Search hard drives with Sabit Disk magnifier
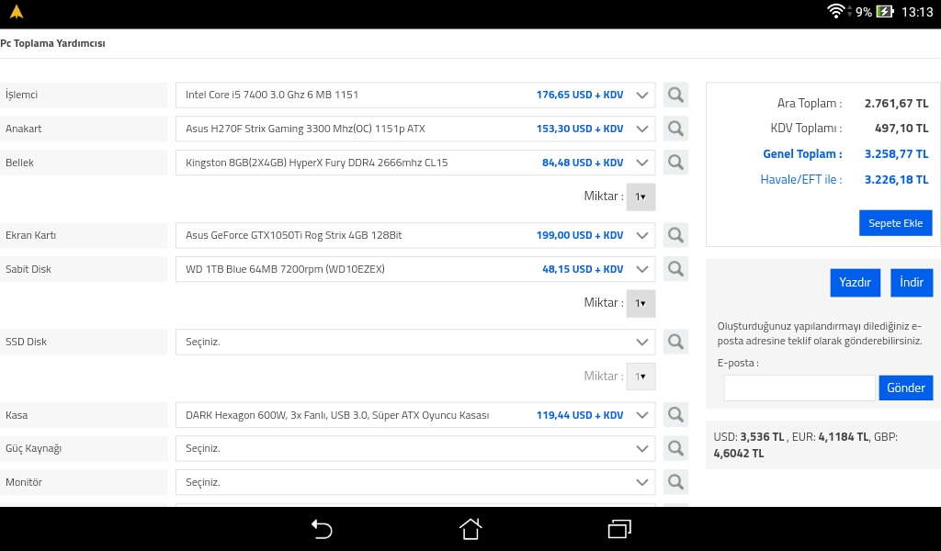The image size is (941, 551). pyautogui.click(x=675, y=269)
